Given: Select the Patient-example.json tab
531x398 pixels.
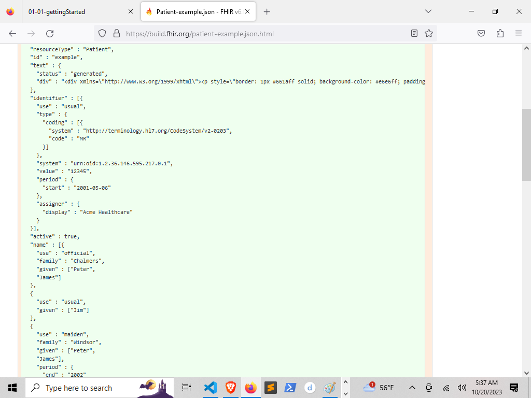Looking at the screenshot, I should click(x=198, y=12).
